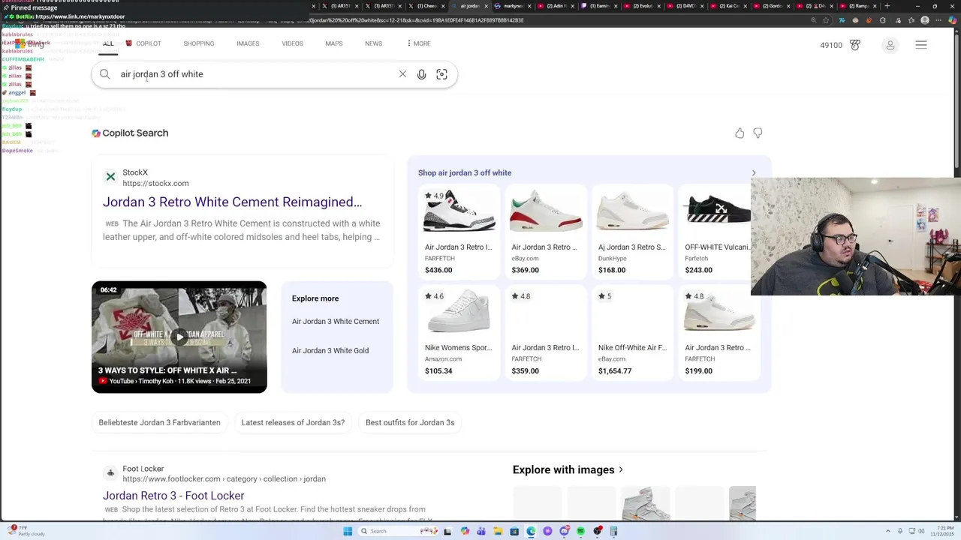Open Shop air jordan 3 off white heading

(465, 172)
